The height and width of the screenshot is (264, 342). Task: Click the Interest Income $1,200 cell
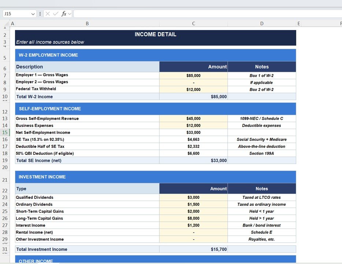[193, 225]
